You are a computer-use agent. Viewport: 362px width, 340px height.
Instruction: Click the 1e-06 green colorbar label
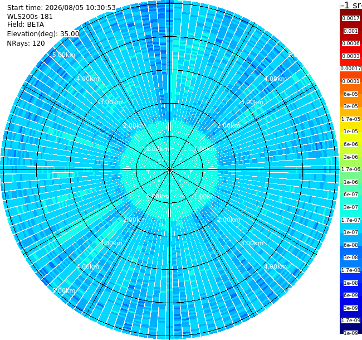(351, 182)
